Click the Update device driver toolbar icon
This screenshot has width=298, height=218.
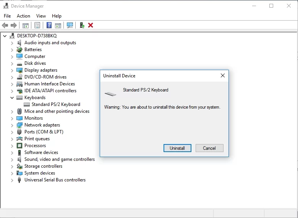coord(82,25)
